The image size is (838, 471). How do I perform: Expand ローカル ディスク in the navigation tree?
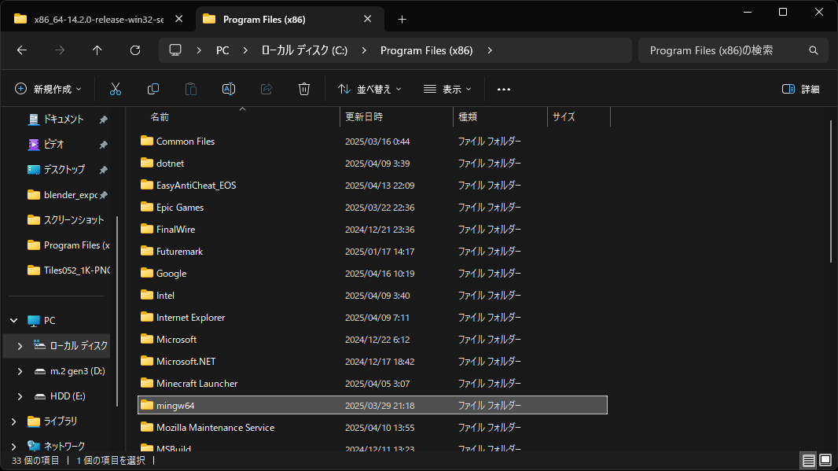[x=20, y=346]
